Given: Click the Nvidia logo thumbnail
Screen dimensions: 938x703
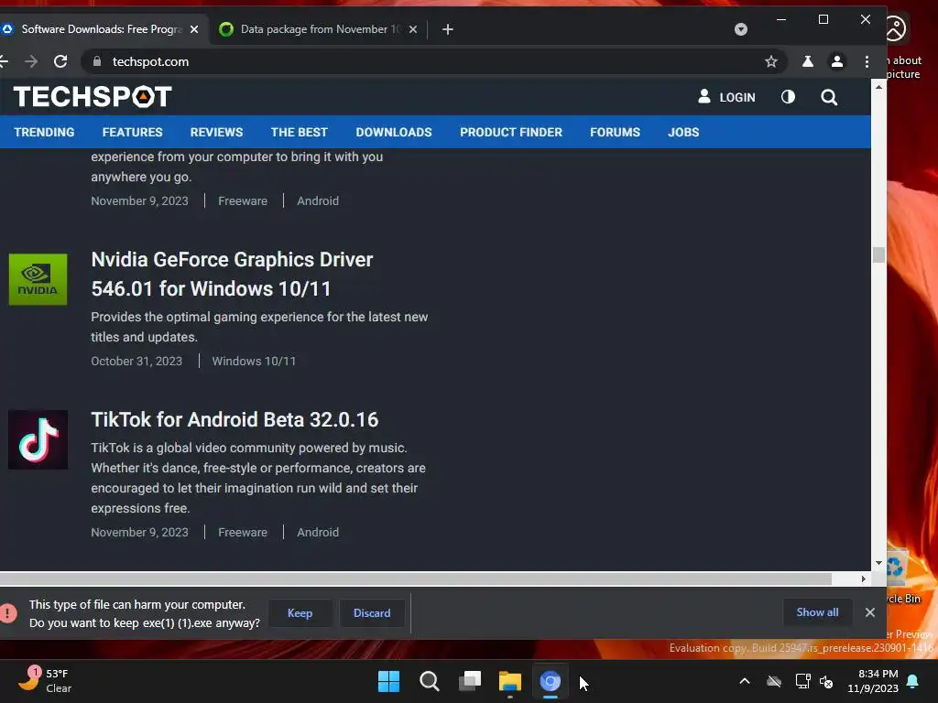Looking at the screenshot, I should tap(38, 279).
